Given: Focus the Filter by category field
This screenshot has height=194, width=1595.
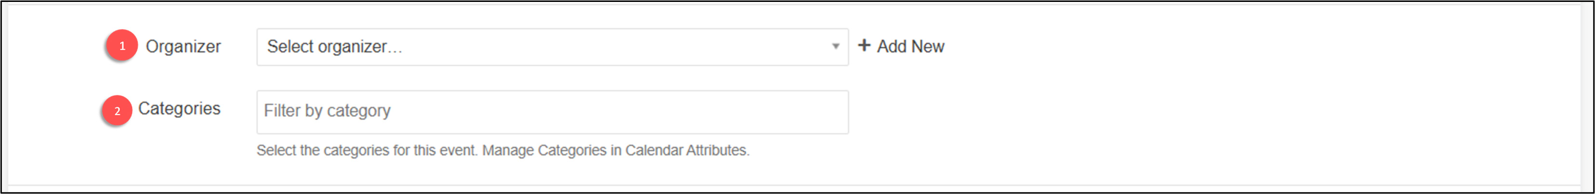Looking at the screenshot, I should pyautogui.click(x=552, y=112).
